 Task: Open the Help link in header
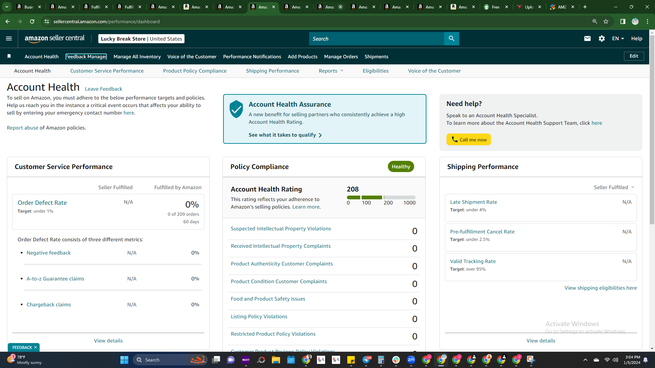pyautogui.click(x=637, y=39)
